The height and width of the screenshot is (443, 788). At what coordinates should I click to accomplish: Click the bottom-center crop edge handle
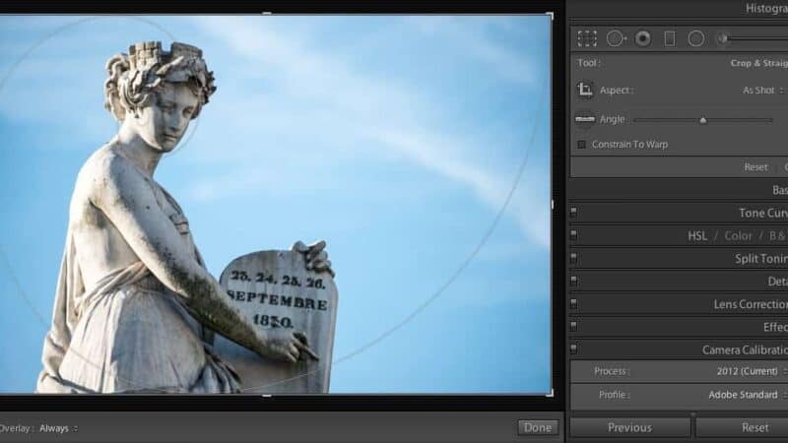click(x=267, y=396)
